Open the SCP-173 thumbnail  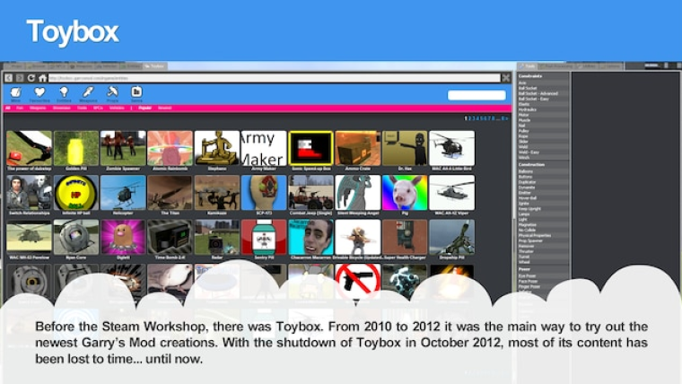point(264,193)
